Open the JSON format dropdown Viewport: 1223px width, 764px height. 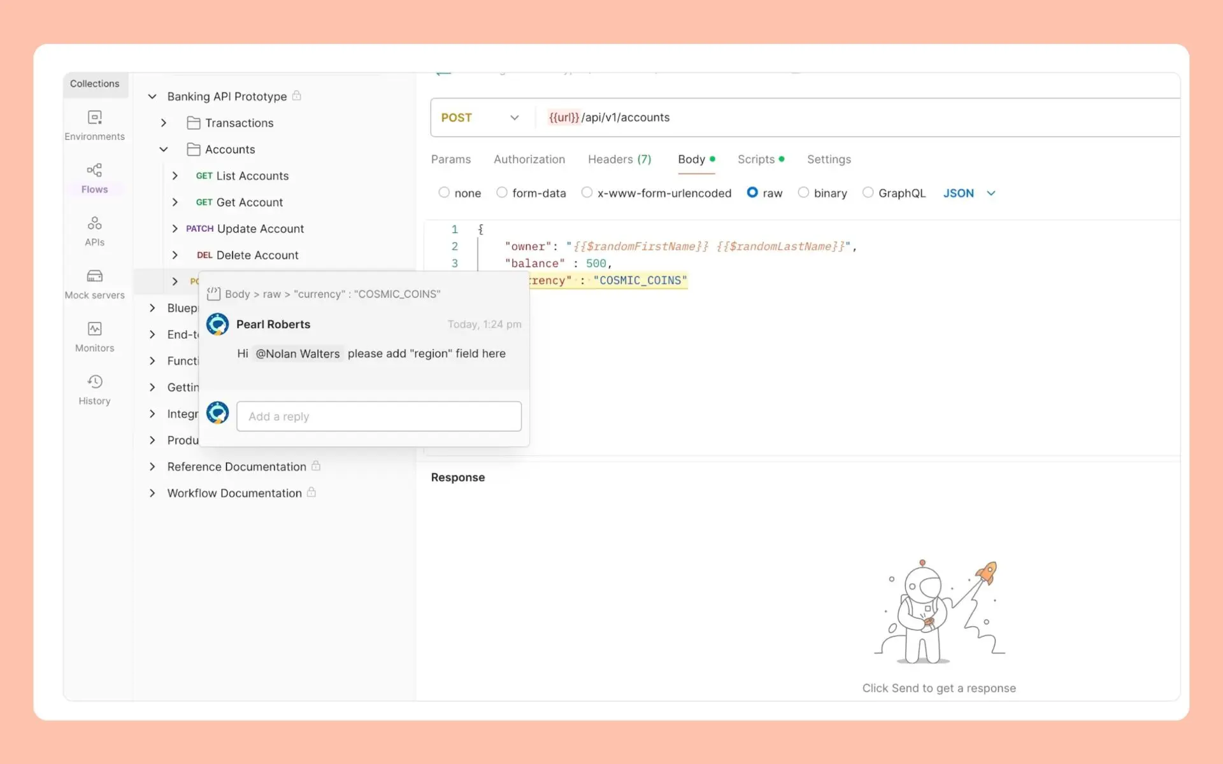point(969,193)
